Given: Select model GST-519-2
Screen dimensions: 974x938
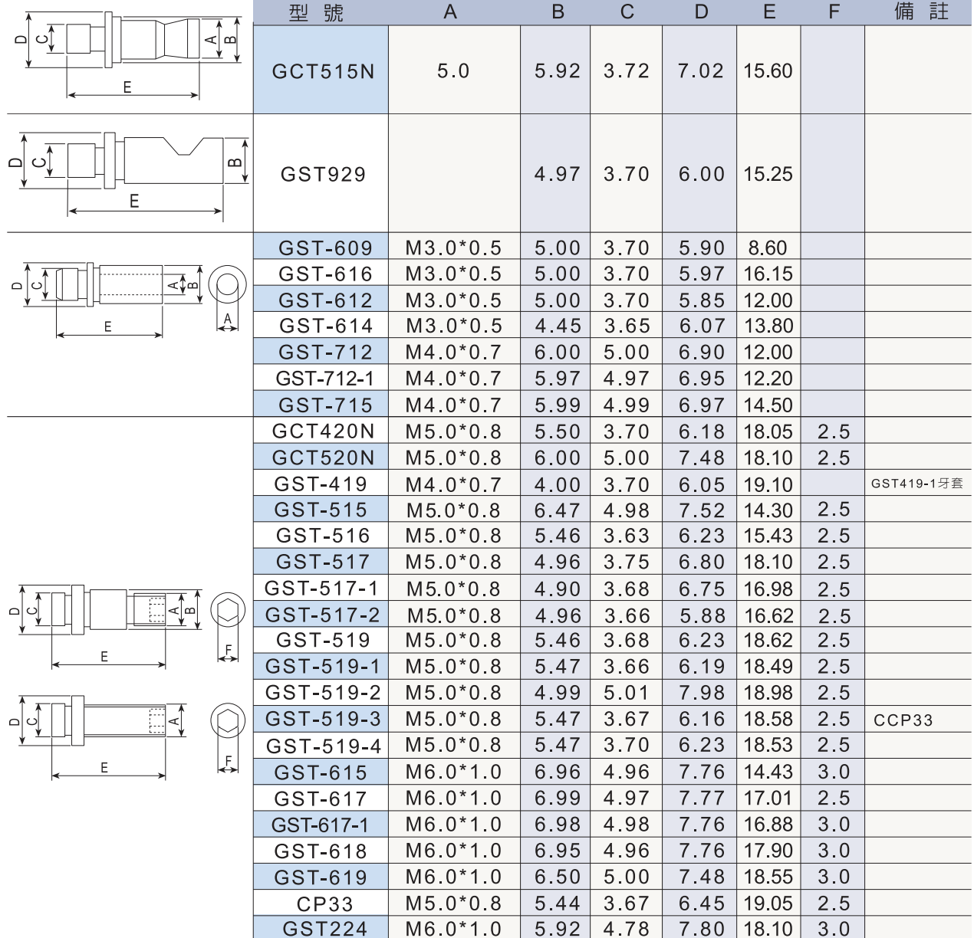Looking at the screenshot, I should (x=322, y=693).
